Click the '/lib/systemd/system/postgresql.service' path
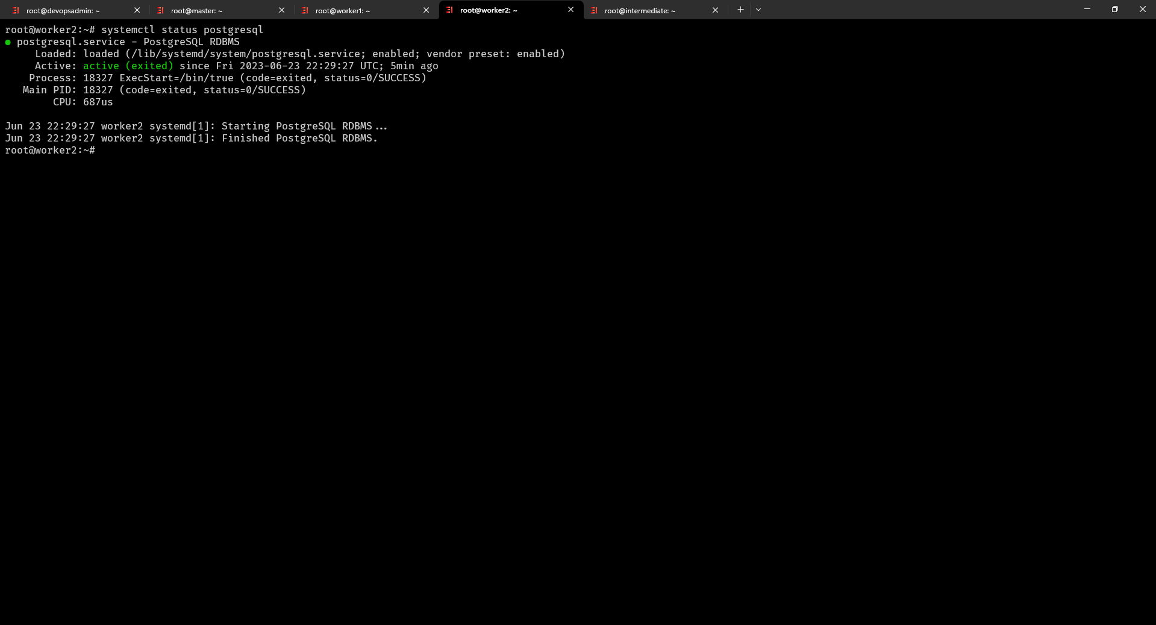1156x625 pixels. pos(245,54)
